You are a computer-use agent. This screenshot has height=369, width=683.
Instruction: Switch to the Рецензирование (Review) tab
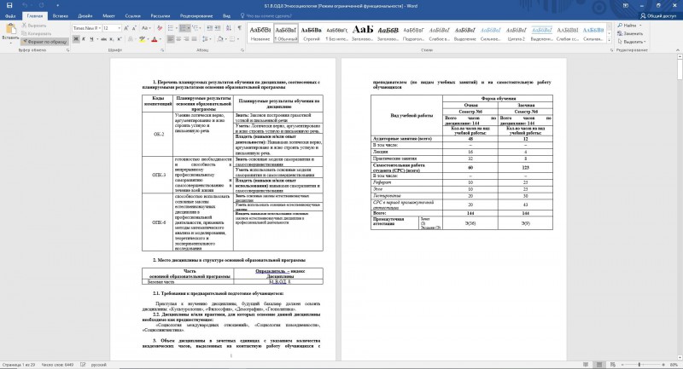196,16
